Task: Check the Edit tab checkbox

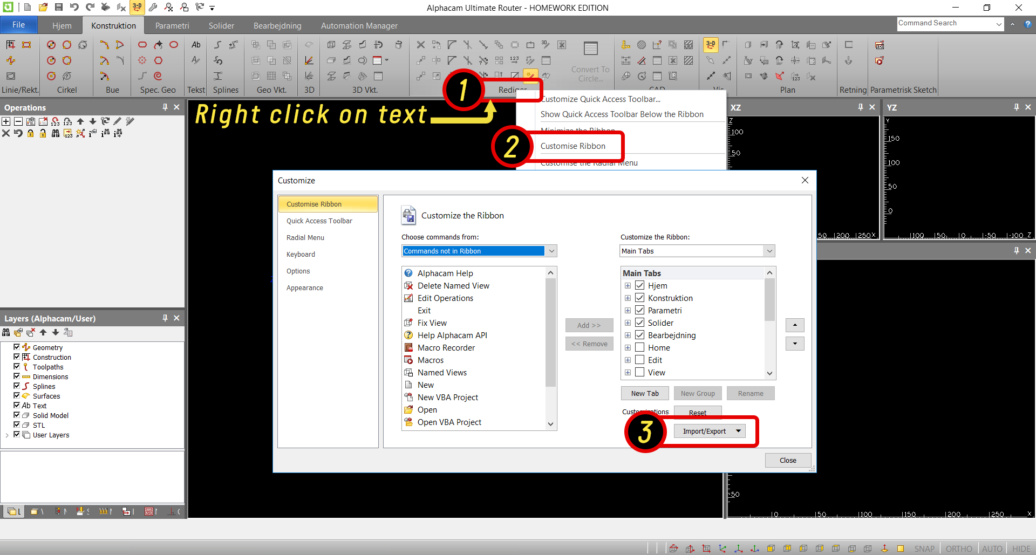Action: pyautogui.click(x=640, y=360)
